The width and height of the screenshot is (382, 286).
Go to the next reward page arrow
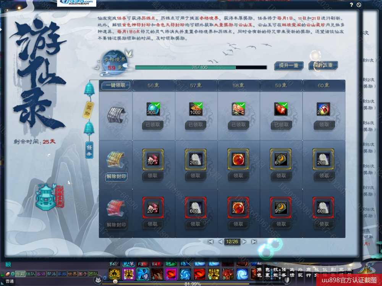244,241
